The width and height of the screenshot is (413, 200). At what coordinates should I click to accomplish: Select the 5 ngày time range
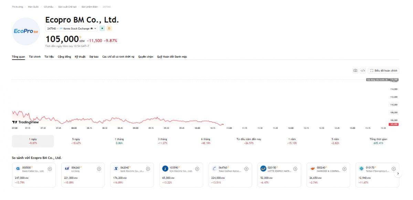(76, 141)
